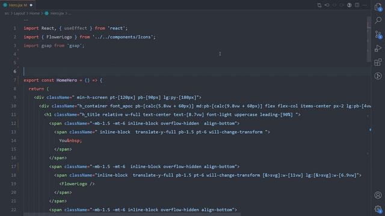Click line number 12 in the gutter

[13, 124]
